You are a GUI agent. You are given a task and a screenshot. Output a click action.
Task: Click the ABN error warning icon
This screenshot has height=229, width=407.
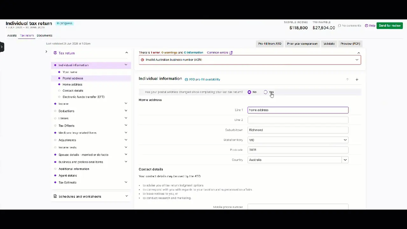click(x=142, y=60)
